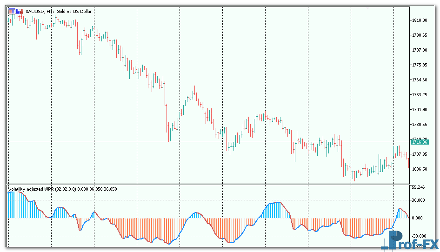Click the 1764.60 price axis label
The image size is (440, 252).
(420, 80)
